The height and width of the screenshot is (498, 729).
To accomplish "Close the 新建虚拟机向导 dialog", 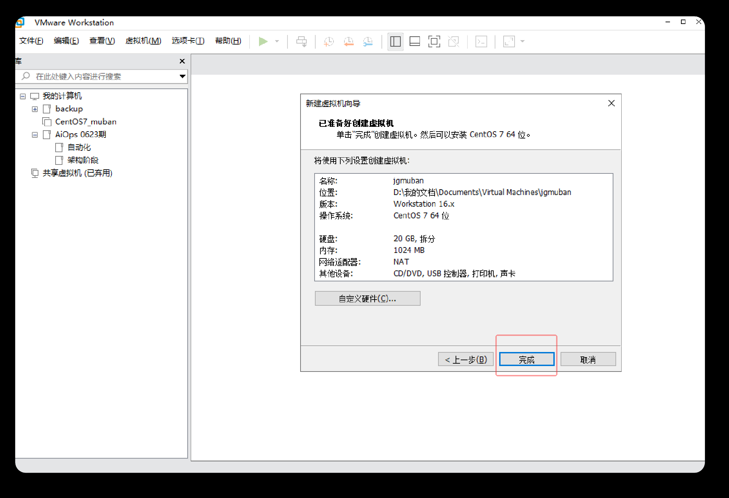I will (611, 103).
